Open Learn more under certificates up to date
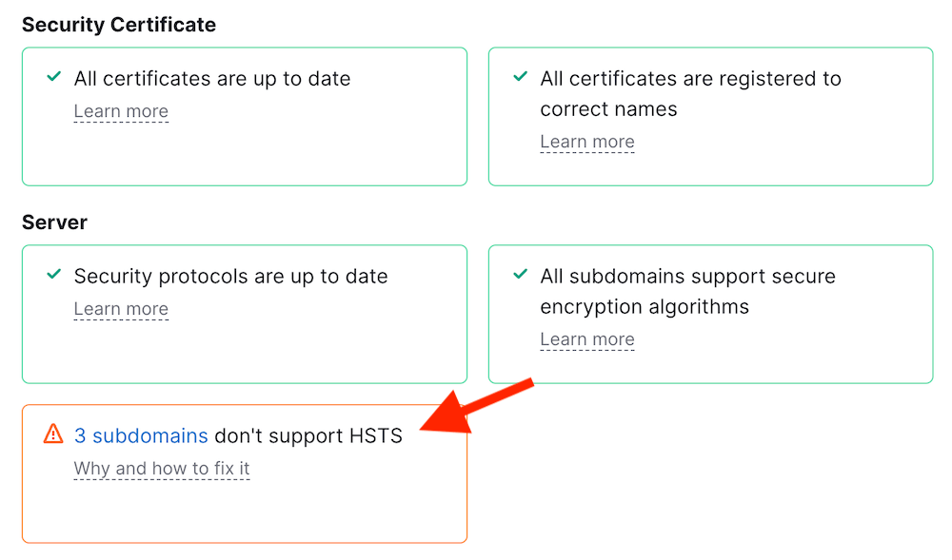 coord(121,111)
